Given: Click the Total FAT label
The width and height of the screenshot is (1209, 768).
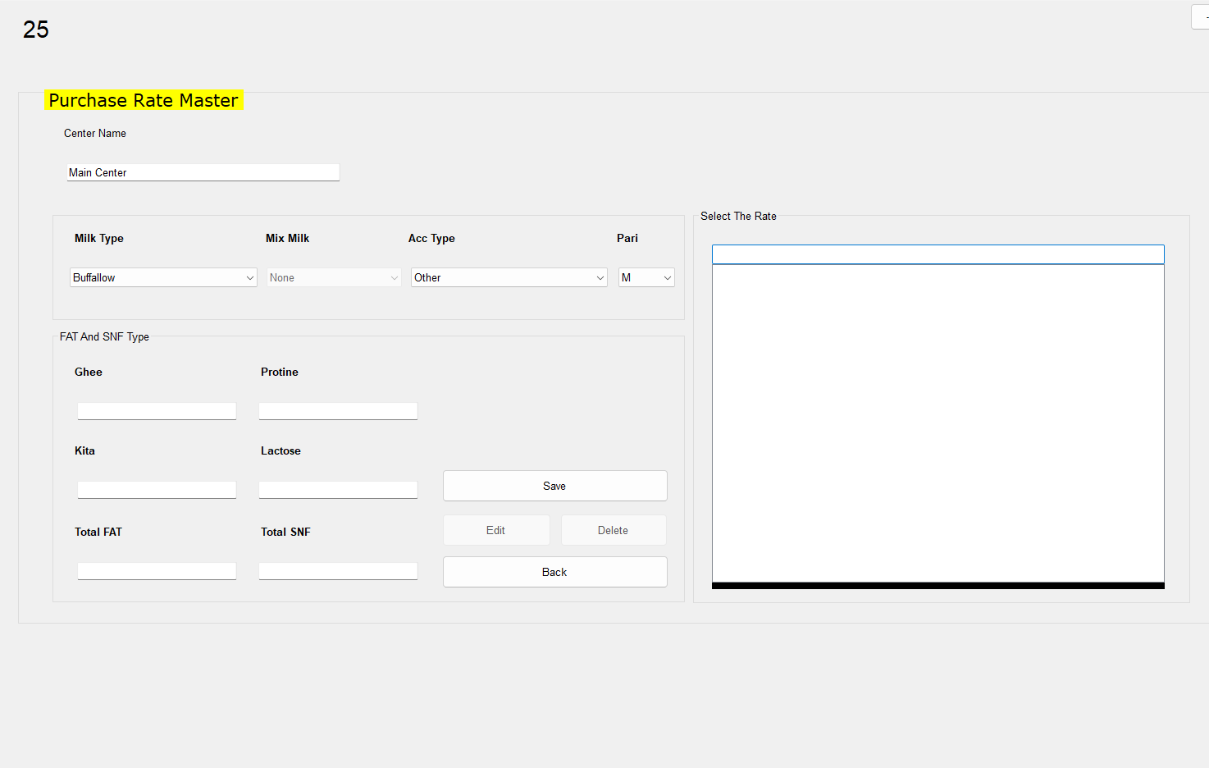Looking at the screenshot, I should click(98, 532).
